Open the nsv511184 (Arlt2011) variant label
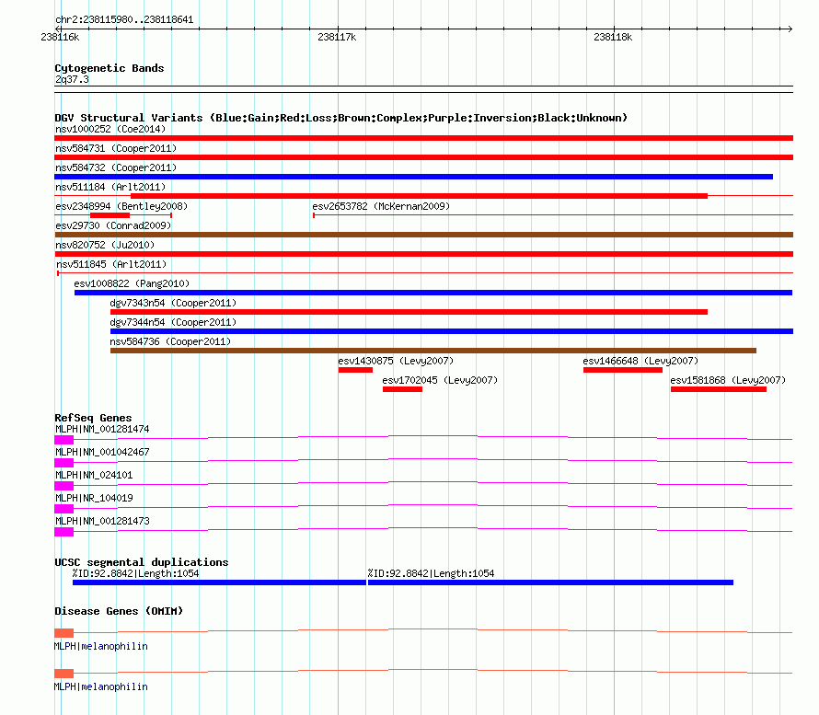This screenshot has height=715, width=819. coord(110,187)
